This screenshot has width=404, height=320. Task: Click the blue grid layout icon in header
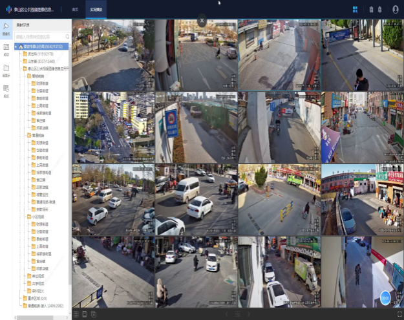[356, 9]
